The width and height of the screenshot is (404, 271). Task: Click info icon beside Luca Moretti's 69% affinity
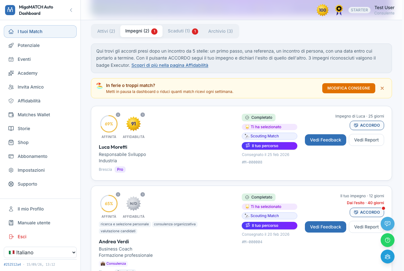point(118,115)
